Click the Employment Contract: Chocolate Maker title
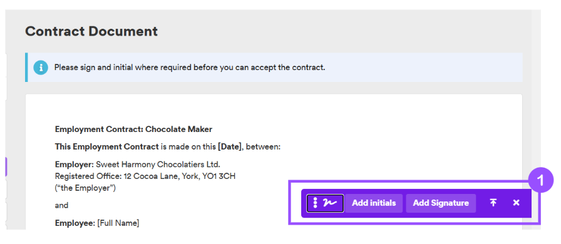This screenshot has width=561, height=244. pyautogui.click(x=133, y=129)
